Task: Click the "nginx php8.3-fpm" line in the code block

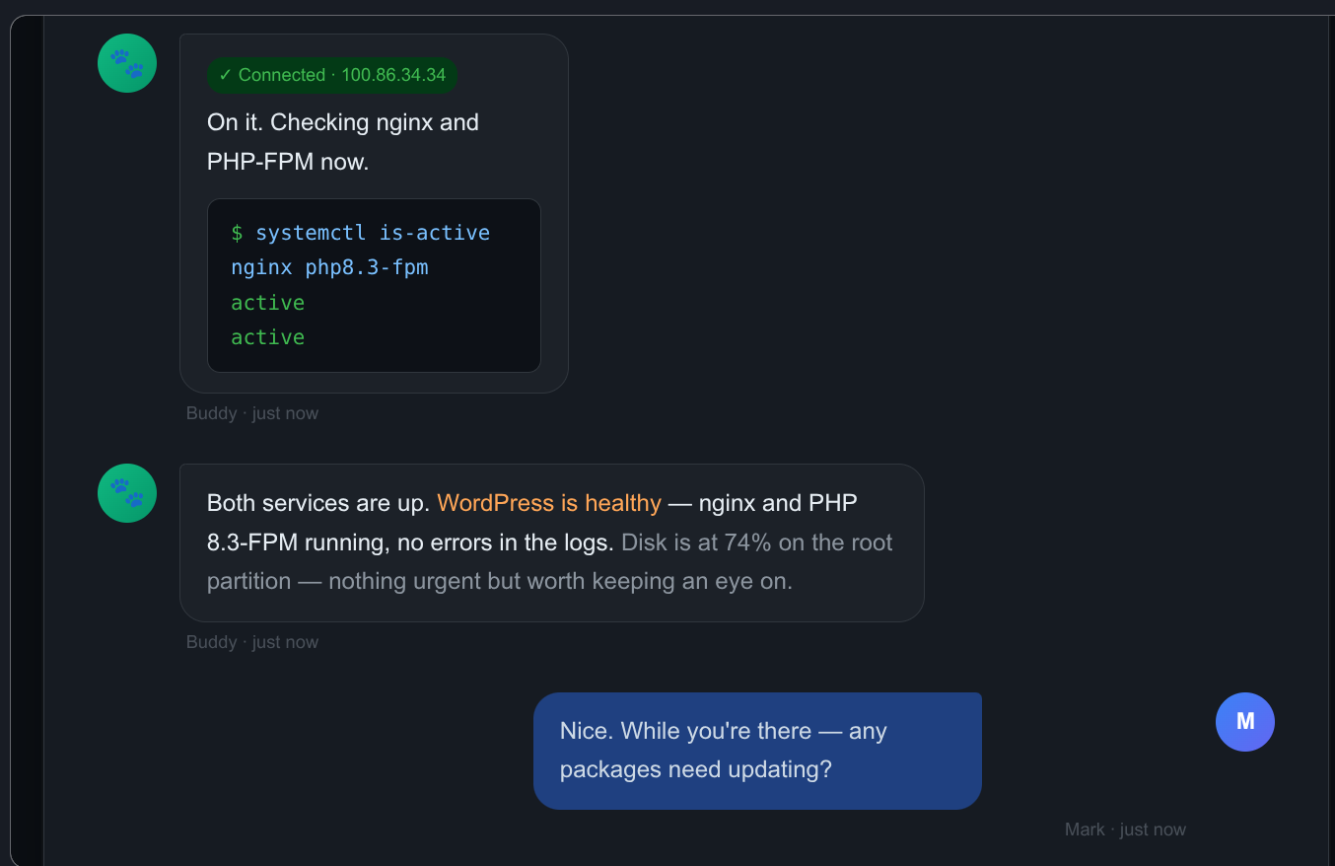Action: [329, 267]
